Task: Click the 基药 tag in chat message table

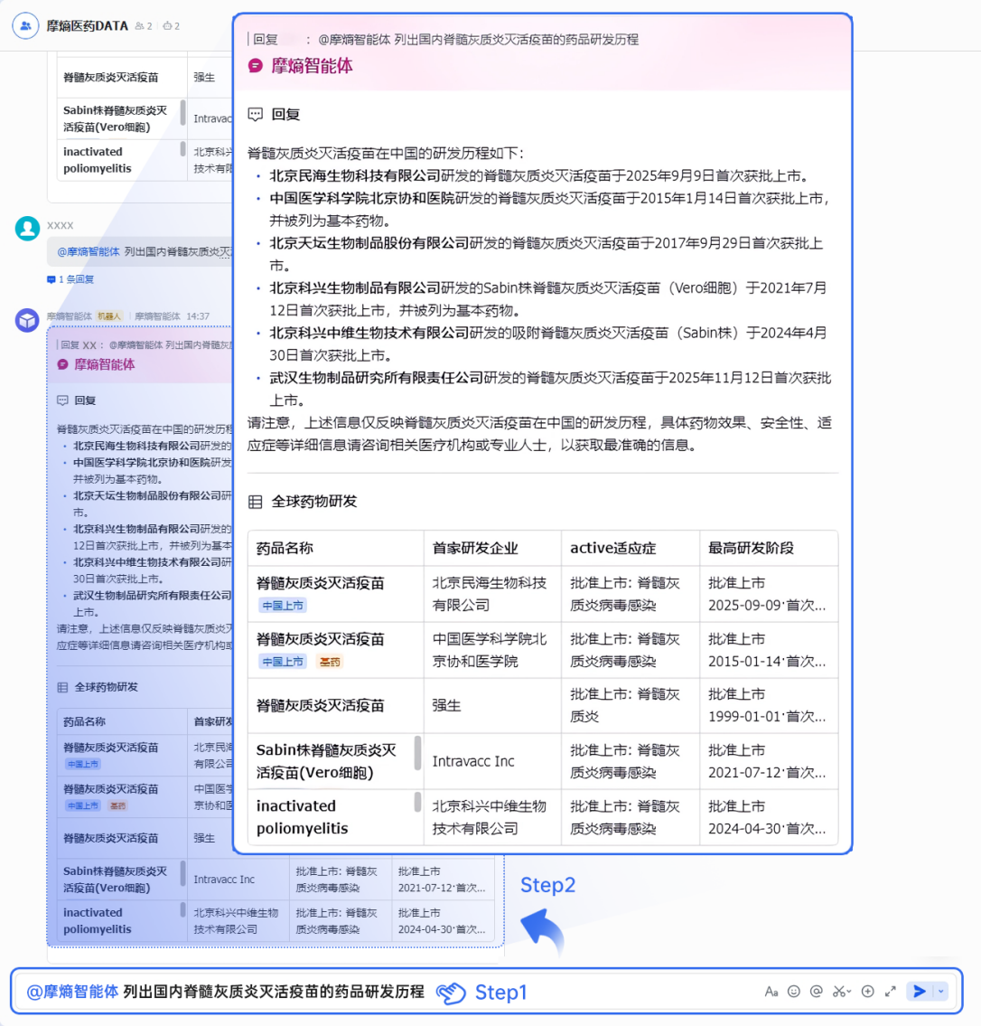Action: tap(117, 805)
